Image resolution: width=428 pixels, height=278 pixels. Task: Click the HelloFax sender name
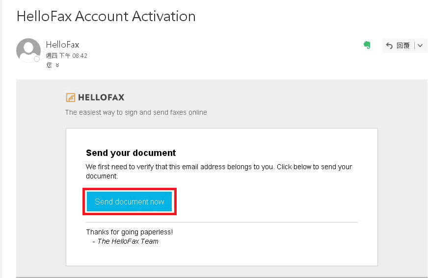tap(62, 45)
